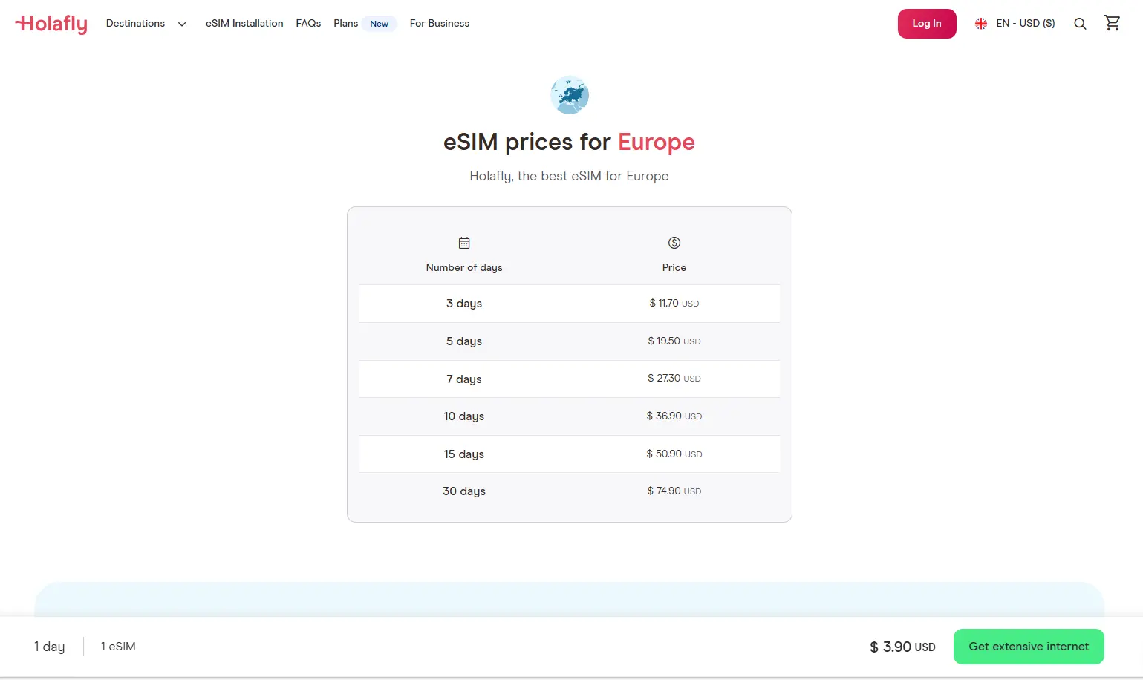Pick the 15 days plan option
The width and height of the screenshot is (1143, 680).
point(569,454)
